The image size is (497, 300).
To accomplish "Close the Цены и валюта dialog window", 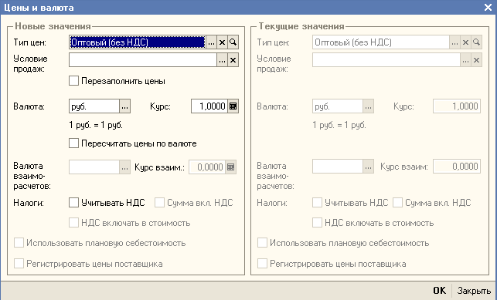I will tap(488, 7).
